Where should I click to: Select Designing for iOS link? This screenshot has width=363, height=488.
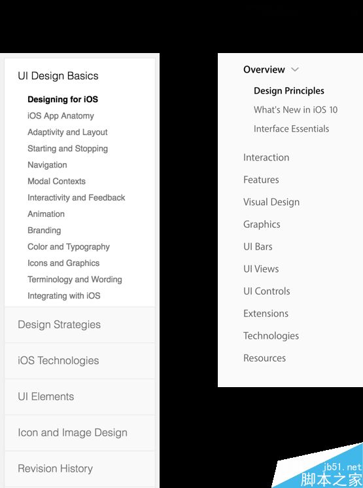63,100
